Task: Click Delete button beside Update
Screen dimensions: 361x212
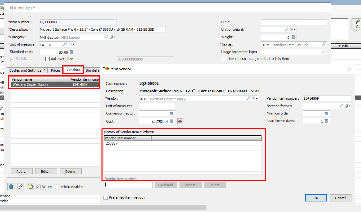Action: (215, 185)
